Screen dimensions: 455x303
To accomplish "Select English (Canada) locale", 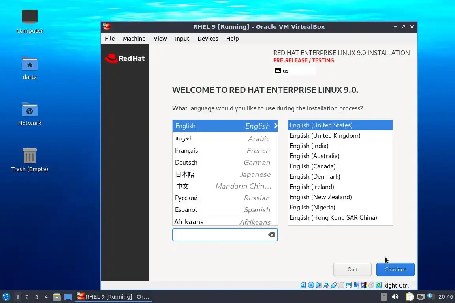I will 340,166.
